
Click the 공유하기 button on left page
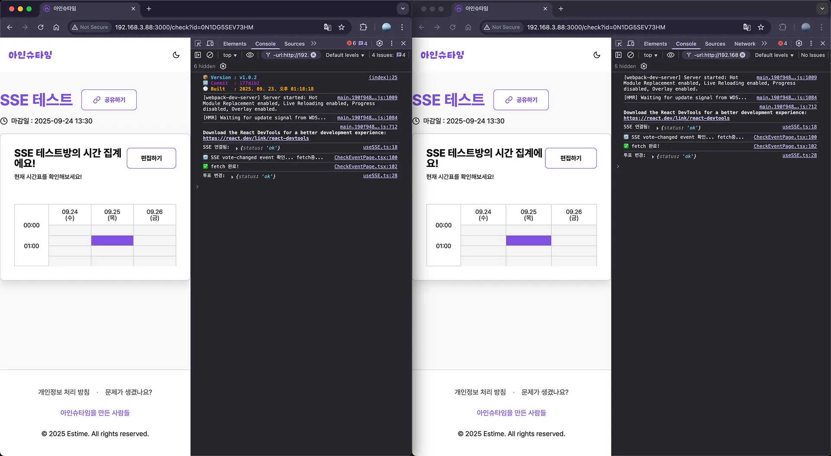click(x=109, y=100)
